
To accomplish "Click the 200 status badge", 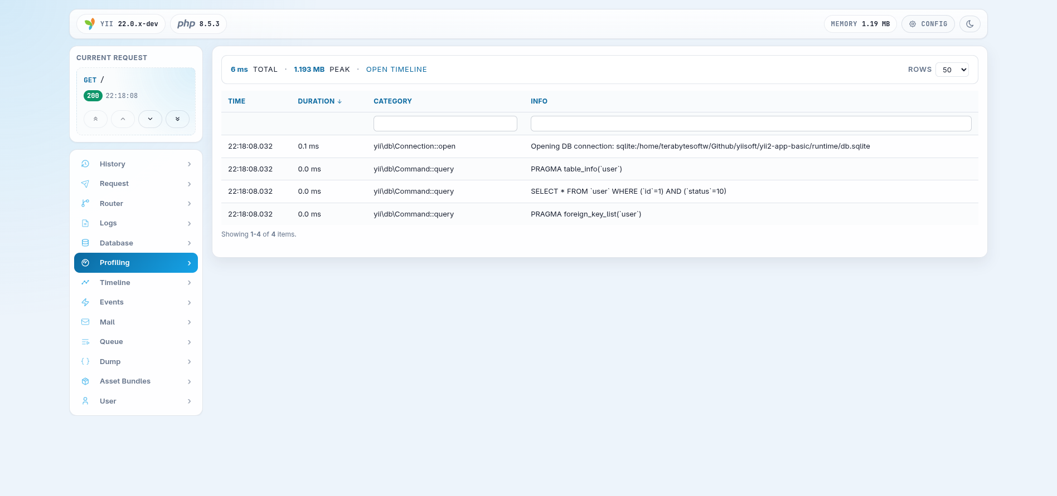I will 93,96.
